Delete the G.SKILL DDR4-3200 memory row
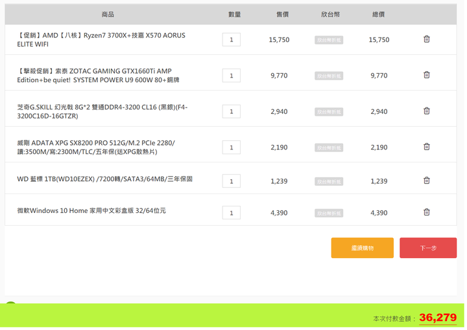 427,111
